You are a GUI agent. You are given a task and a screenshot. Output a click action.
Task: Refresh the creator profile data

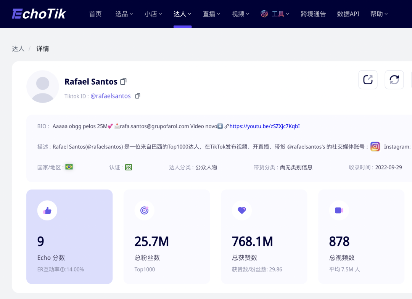click(394, 80)
